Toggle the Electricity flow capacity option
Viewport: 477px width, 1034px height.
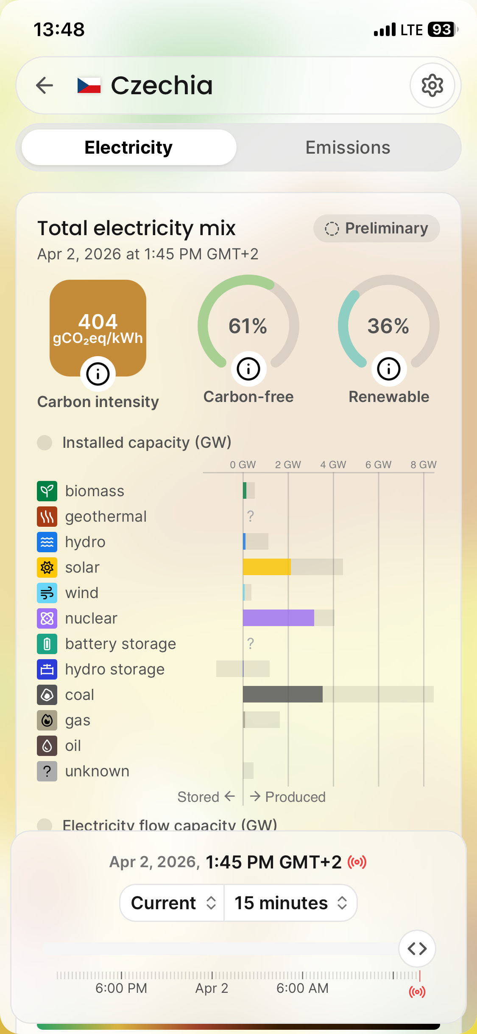45,825
